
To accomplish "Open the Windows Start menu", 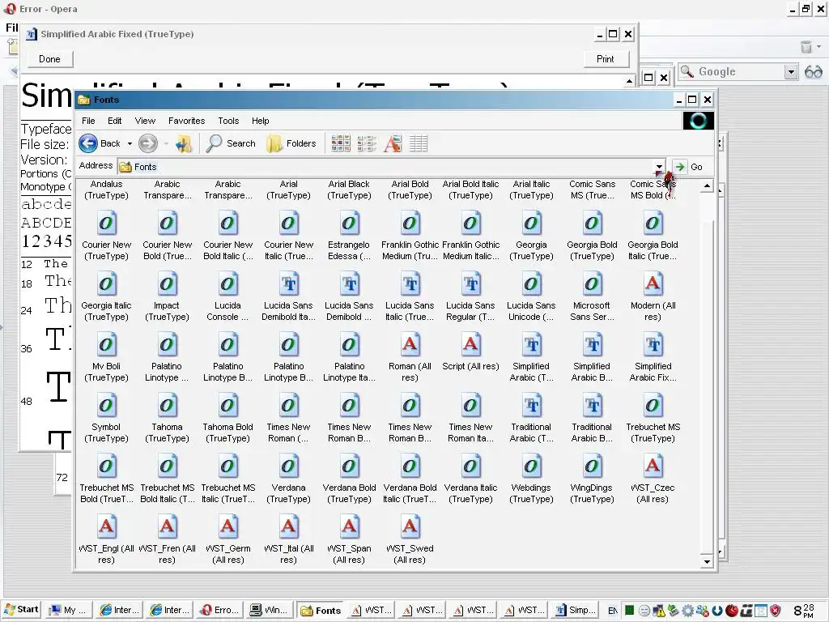I will (22, 609).
